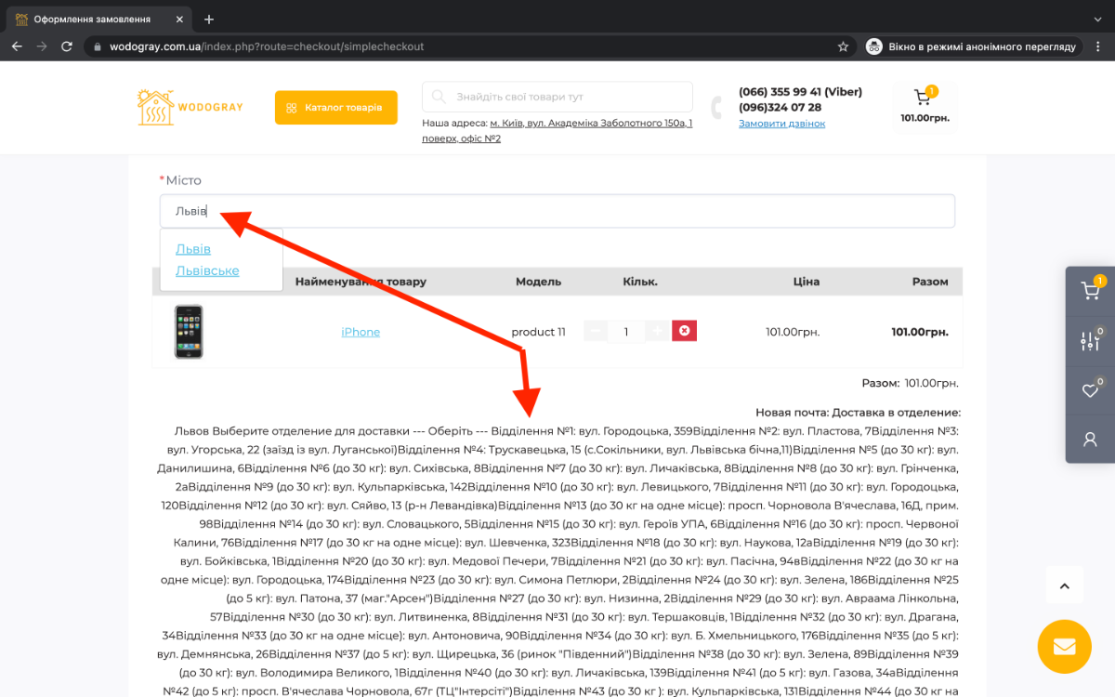
Task: Click the browser address bar URL
Action: 267,46
